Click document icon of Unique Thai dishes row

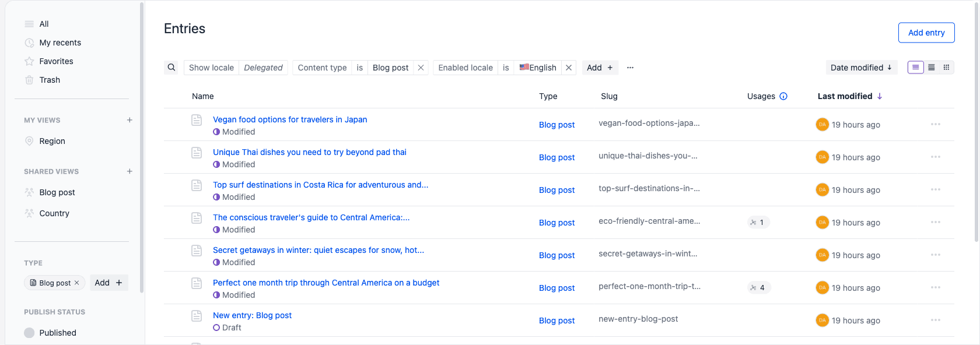click(x=197, y=153)
